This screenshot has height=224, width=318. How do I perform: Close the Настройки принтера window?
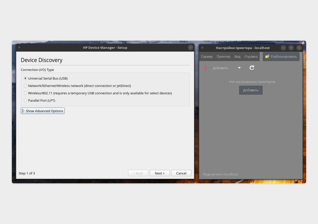(299, 48)
